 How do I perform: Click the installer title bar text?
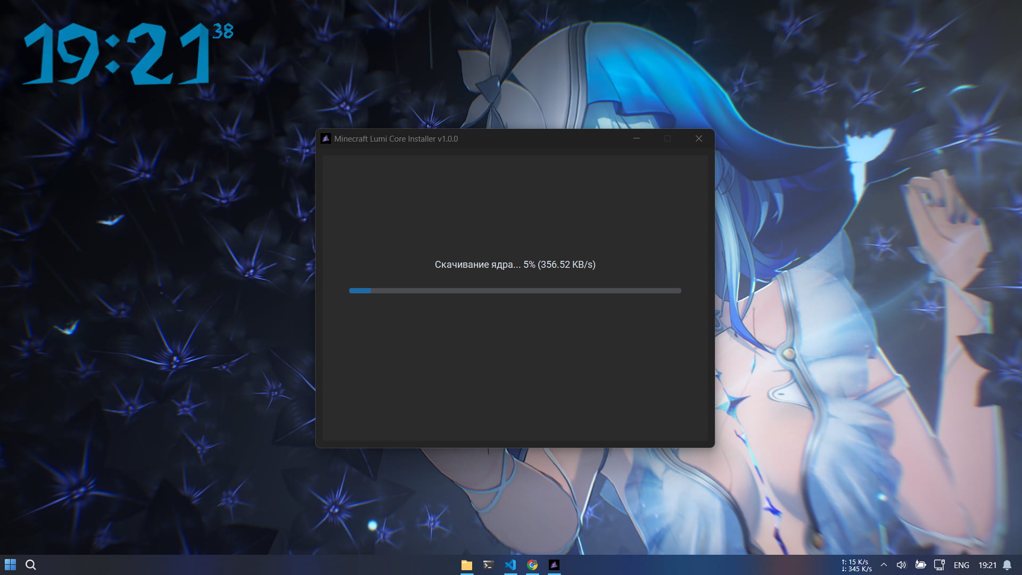click(x=397, y=138)
